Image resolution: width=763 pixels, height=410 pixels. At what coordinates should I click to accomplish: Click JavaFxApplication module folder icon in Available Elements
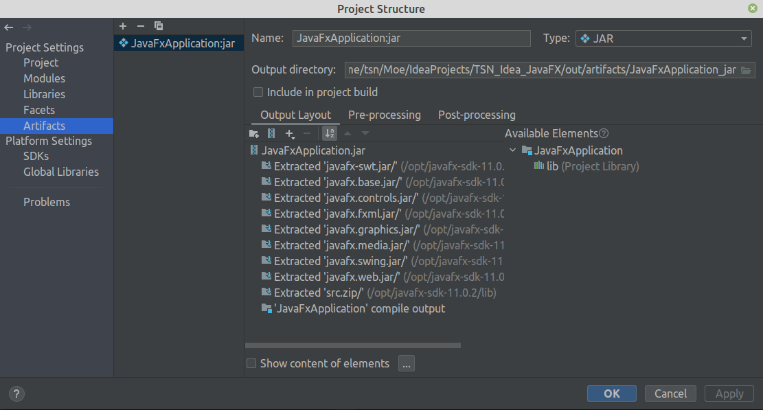(x=527, y=150)
